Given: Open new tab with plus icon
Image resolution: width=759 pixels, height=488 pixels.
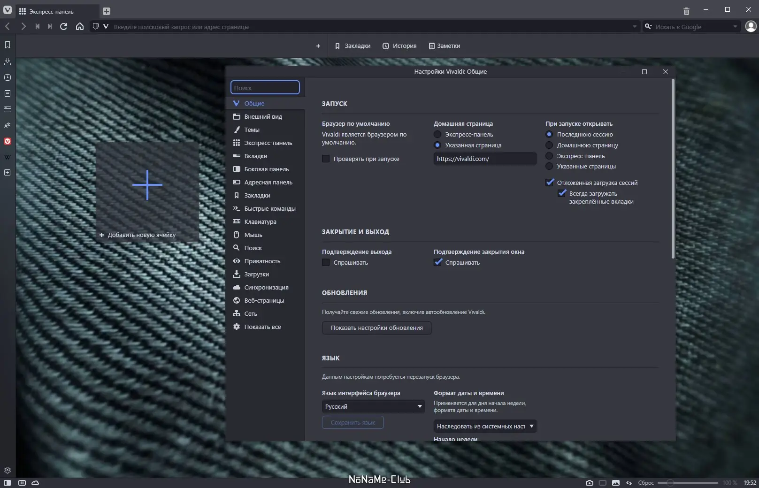Looking at the screenshot, I should 107,11.
